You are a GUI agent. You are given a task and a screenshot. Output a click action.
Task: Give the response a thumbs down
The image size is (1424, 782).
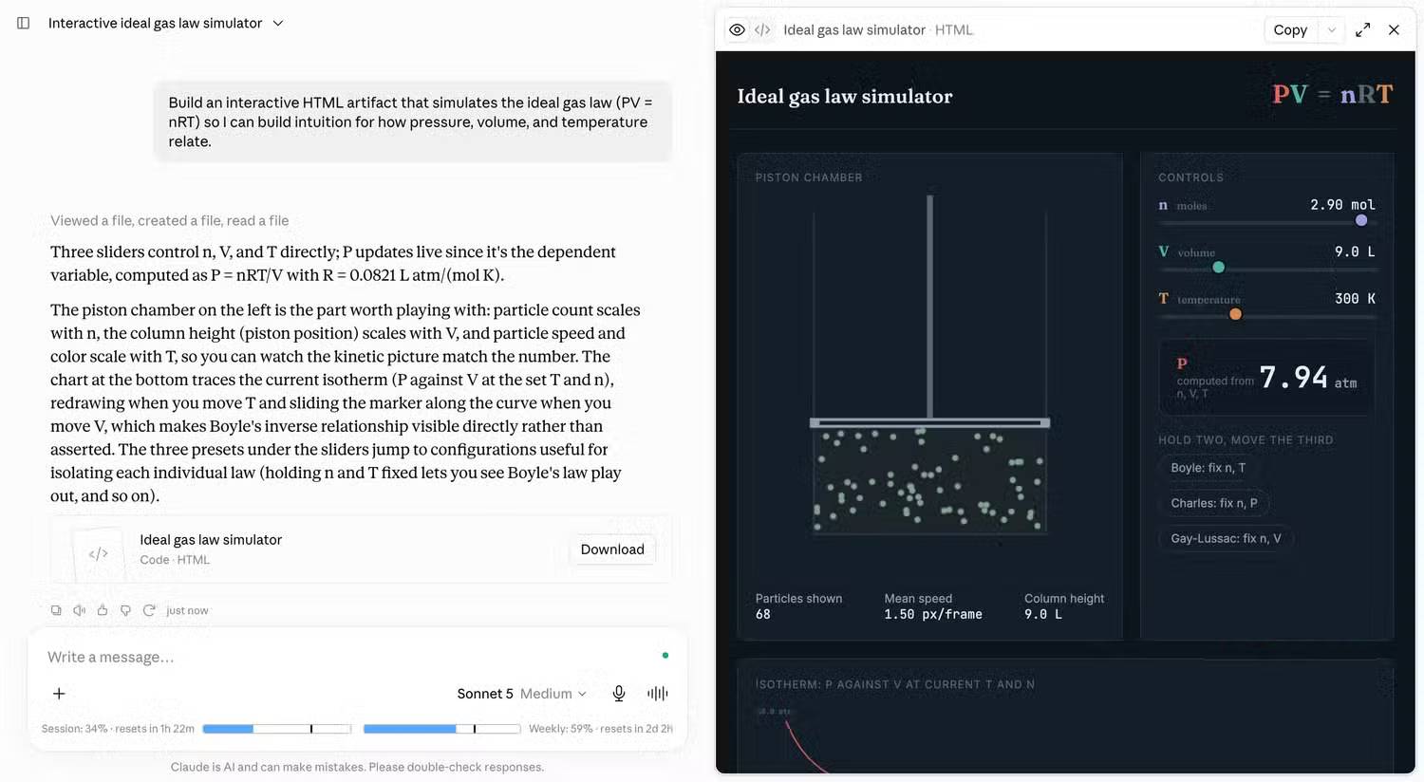point(125,610)
